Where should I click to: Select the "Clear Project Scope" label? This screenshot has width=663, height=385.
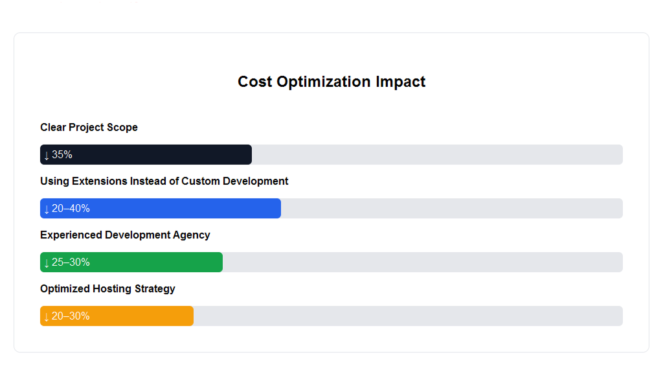pos(89,128)
